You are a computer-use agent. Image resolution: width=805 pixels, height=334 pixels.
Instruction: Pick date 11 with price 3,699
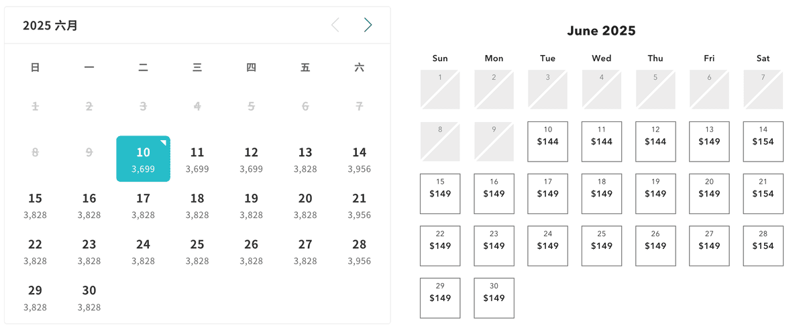197,159
